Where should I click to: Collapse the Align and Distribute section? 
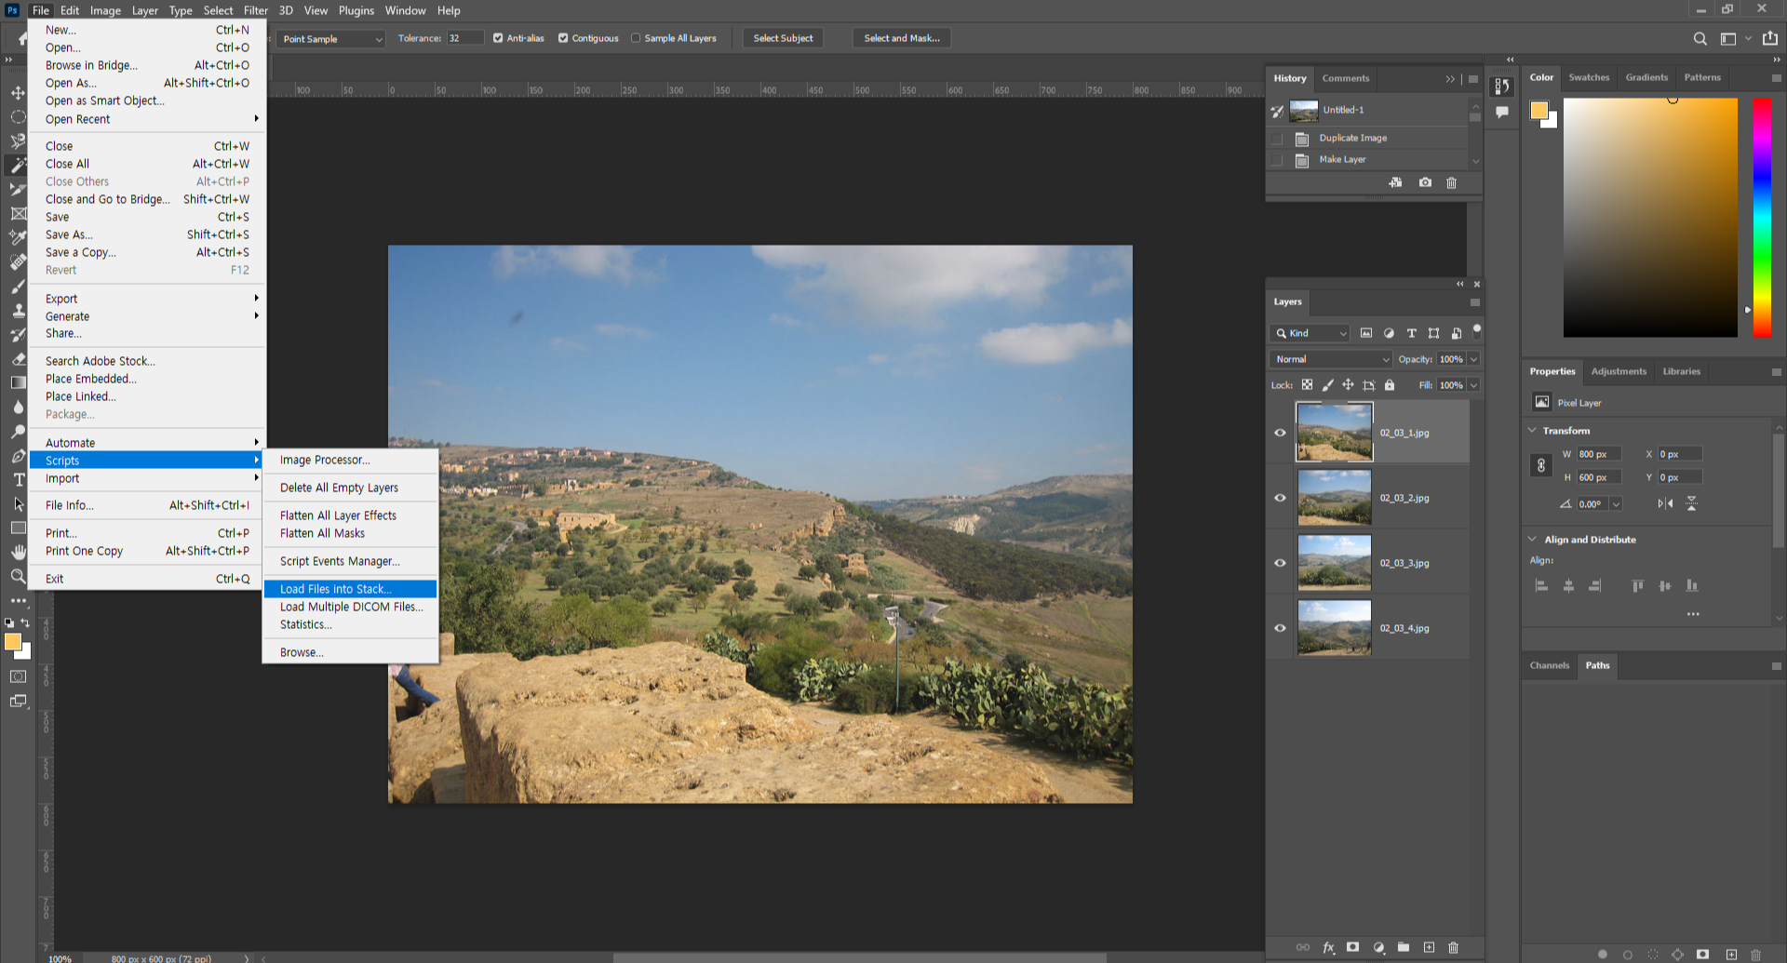1532,539
